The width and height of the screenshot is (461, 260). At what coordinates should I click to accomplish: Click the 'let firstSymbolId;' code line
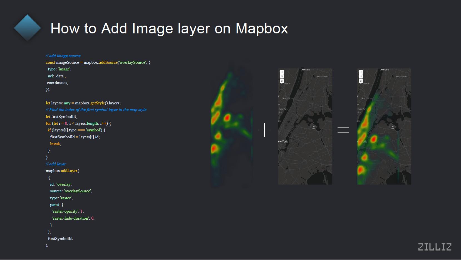point(61,117)
